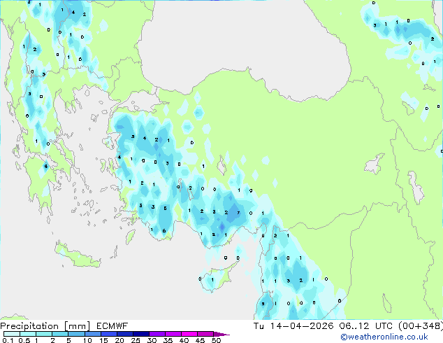Click the '06..12 UTC' time range
Viewport: 443px width, 343px height.
tap(366, 325)
